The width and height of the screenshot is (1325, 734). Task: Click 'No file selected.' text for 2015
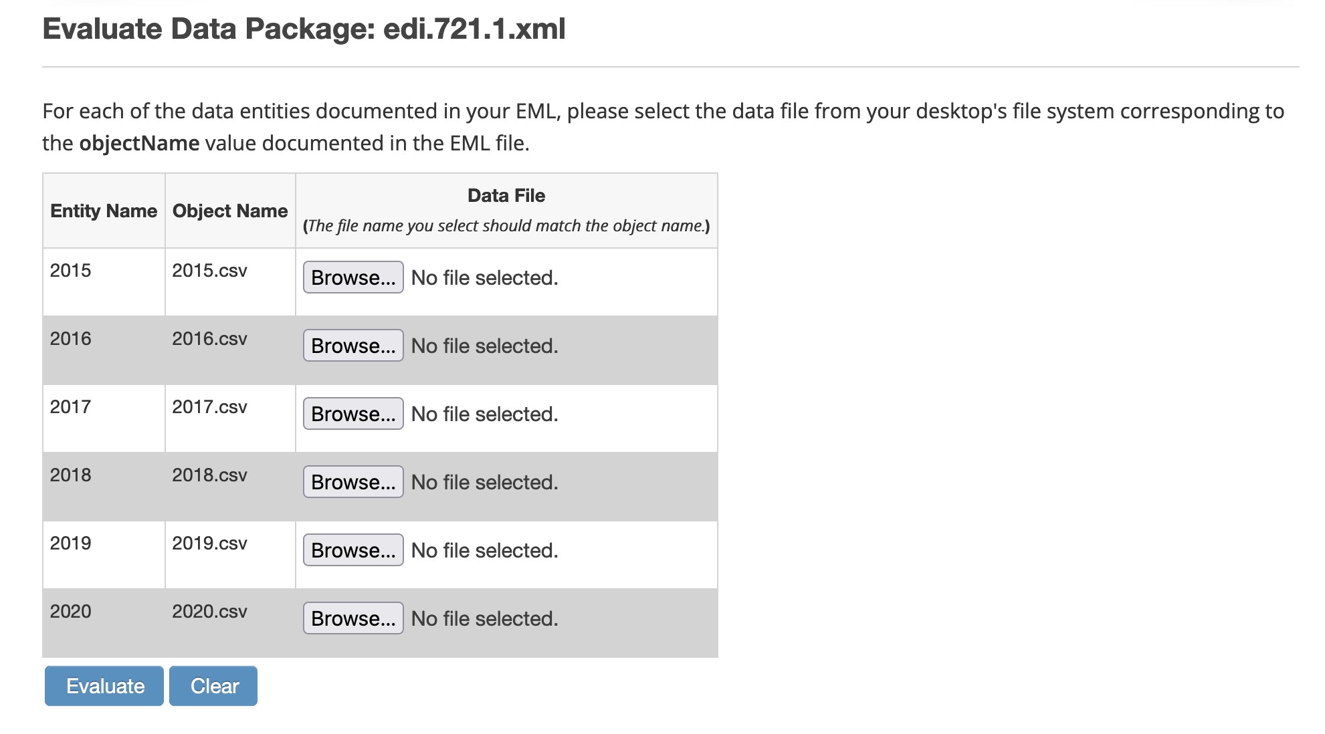coord(484,278)
